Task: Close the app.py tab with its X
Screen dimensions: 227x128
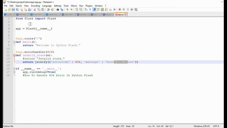Action: pos(125,15)
